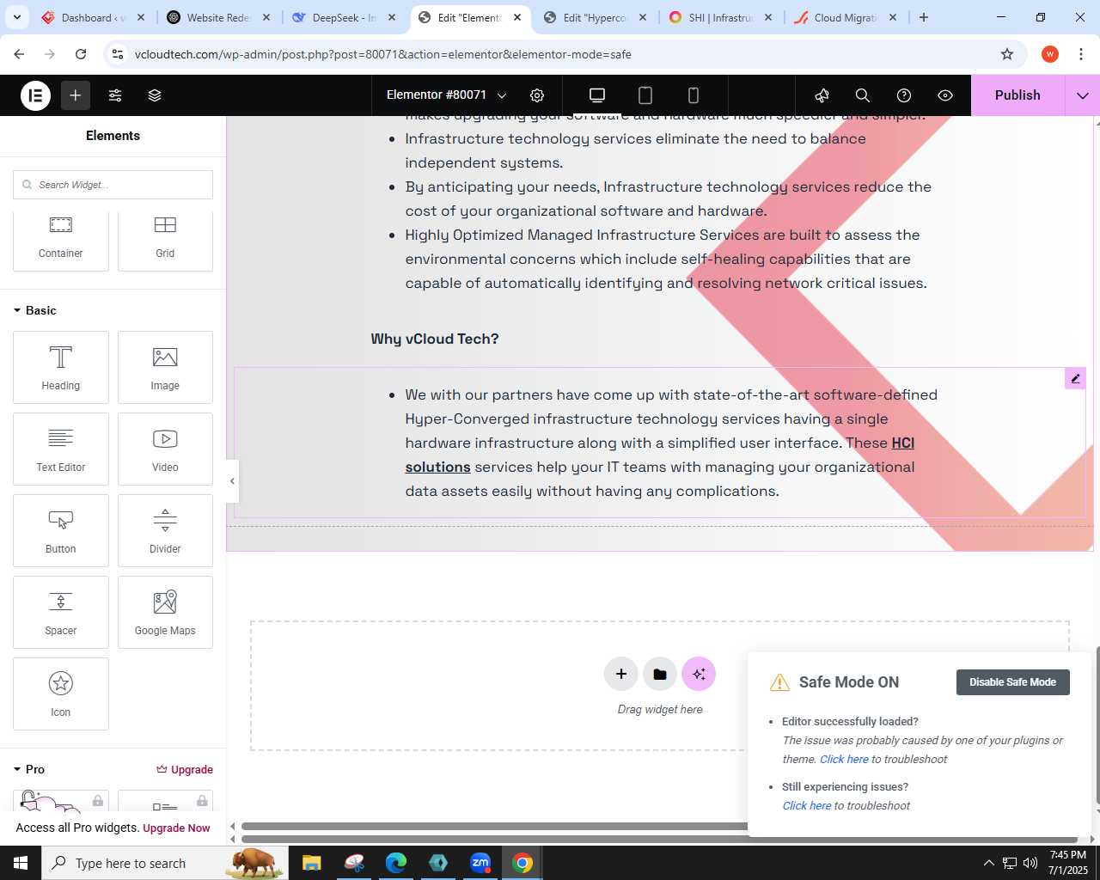Click 'Click here' under Still experiencing issues
1100x880 pixels.
(807, 805)
